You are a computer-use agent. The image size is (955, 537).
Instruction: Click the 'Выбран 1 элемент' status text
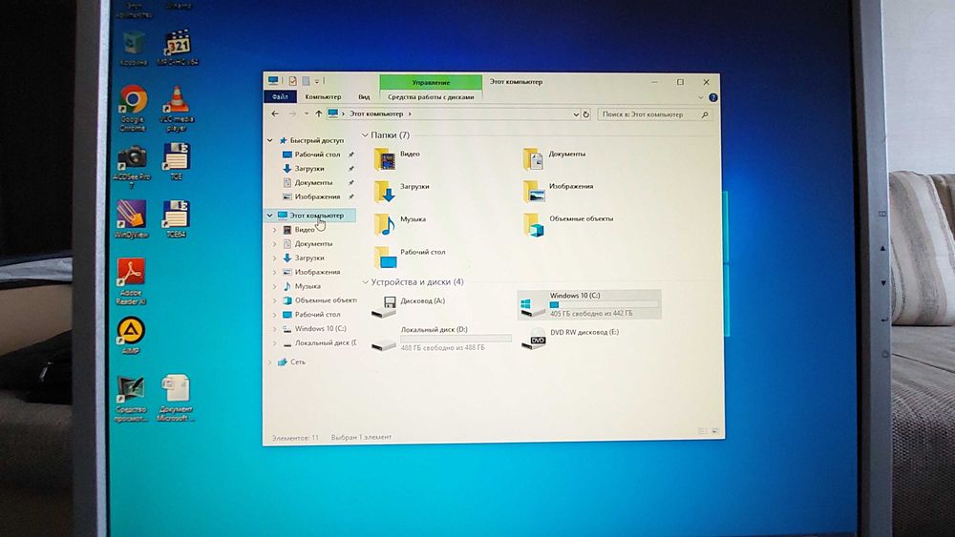361,437
